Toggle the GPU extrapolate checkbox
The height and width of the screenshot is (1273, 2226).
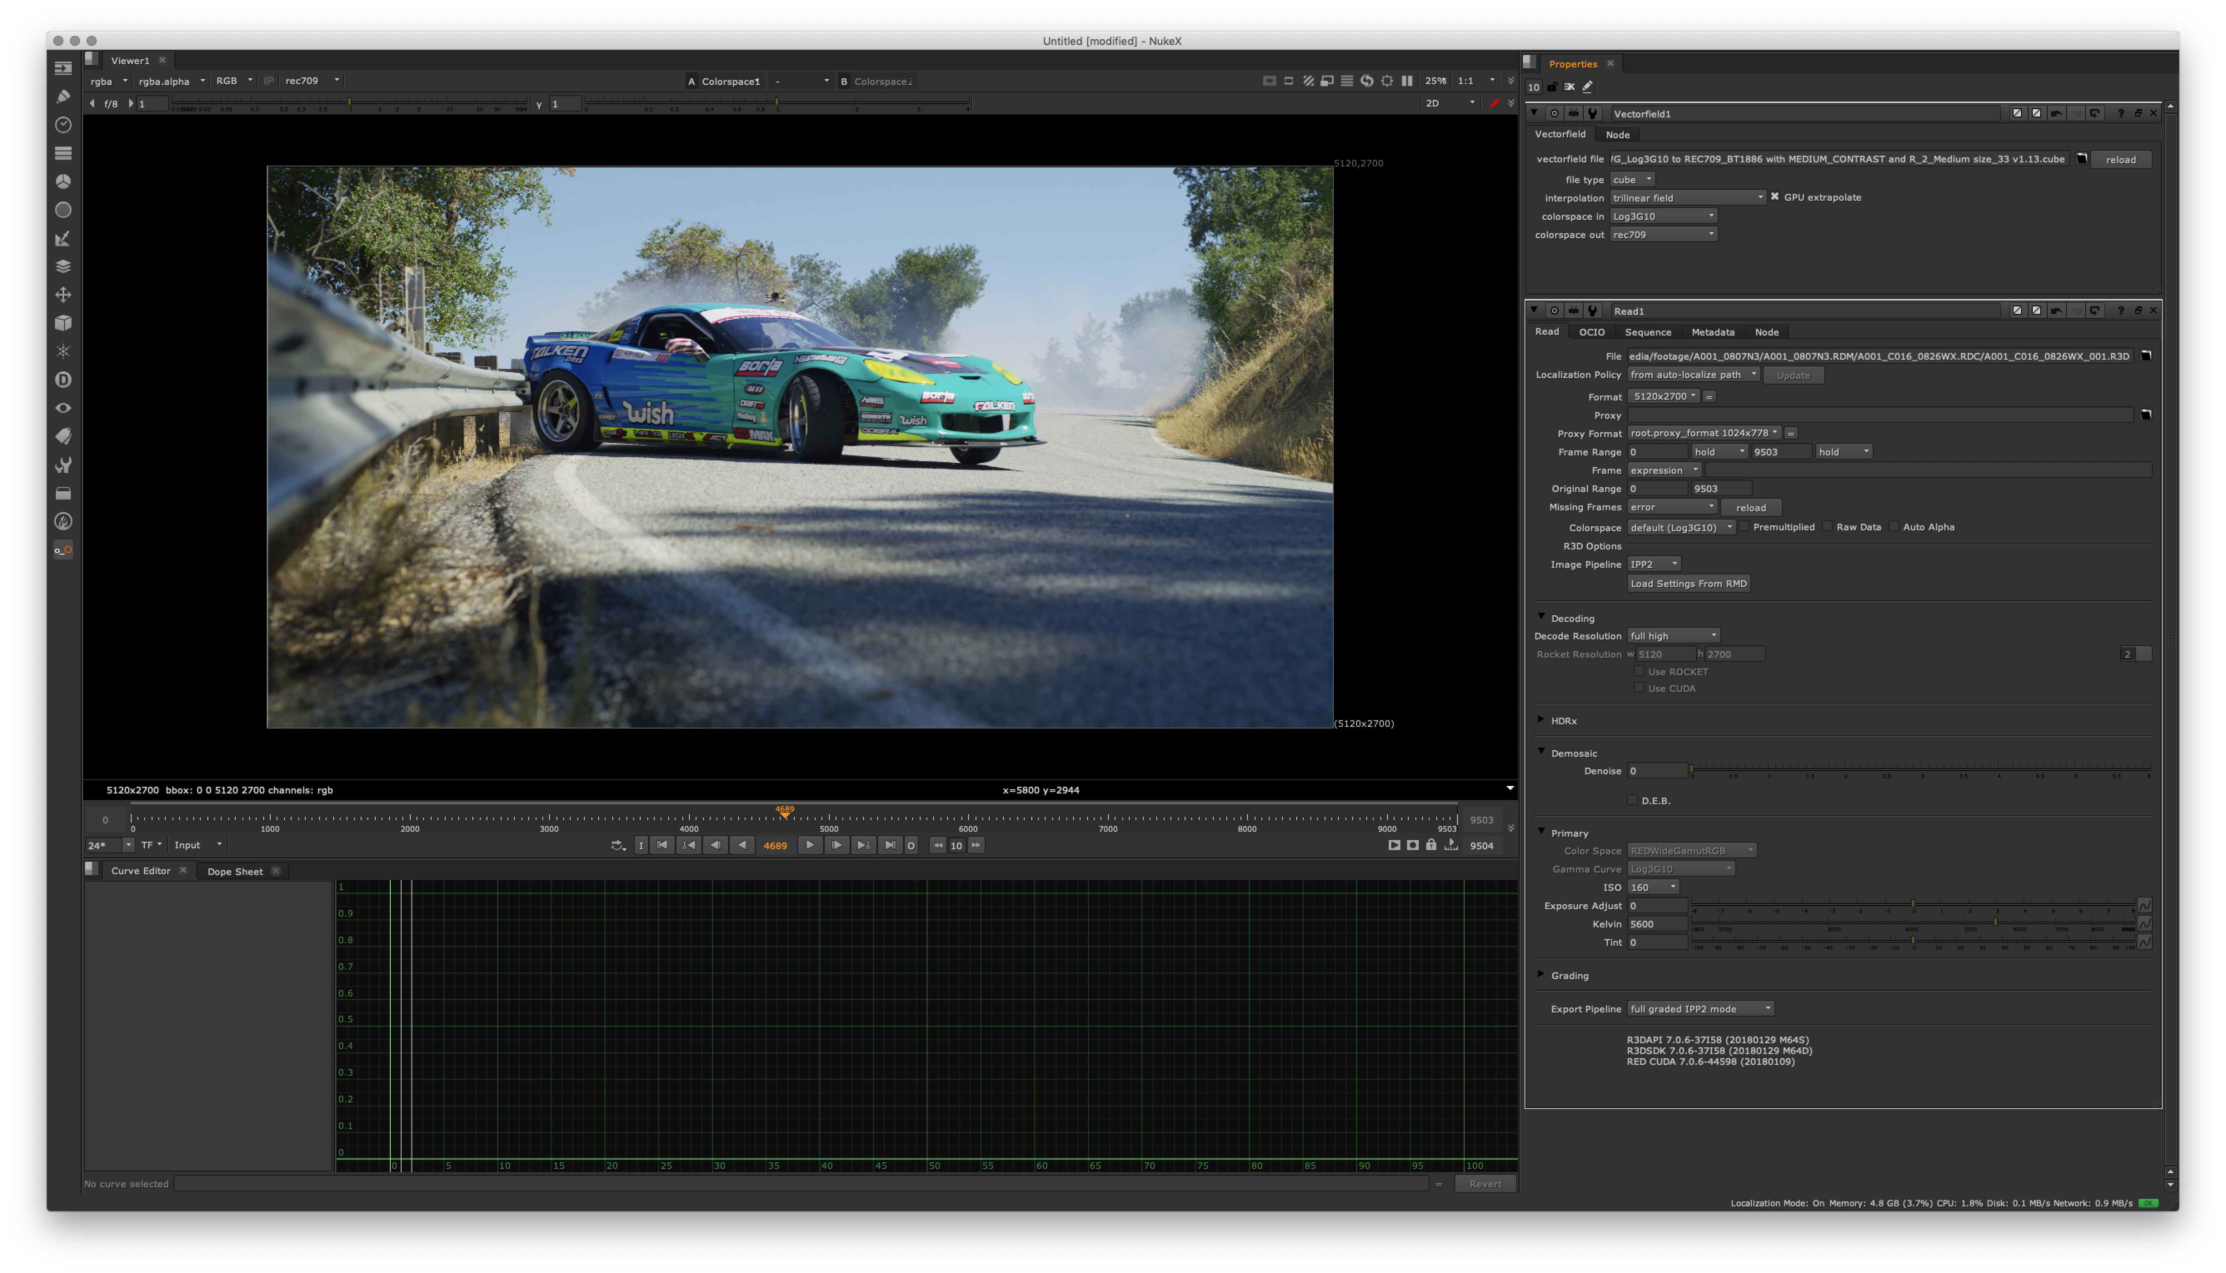[x=1775, y=197]
